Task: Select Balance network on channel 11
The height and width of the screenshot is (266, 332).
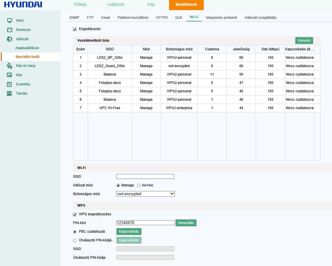Action: coord(196,75)
